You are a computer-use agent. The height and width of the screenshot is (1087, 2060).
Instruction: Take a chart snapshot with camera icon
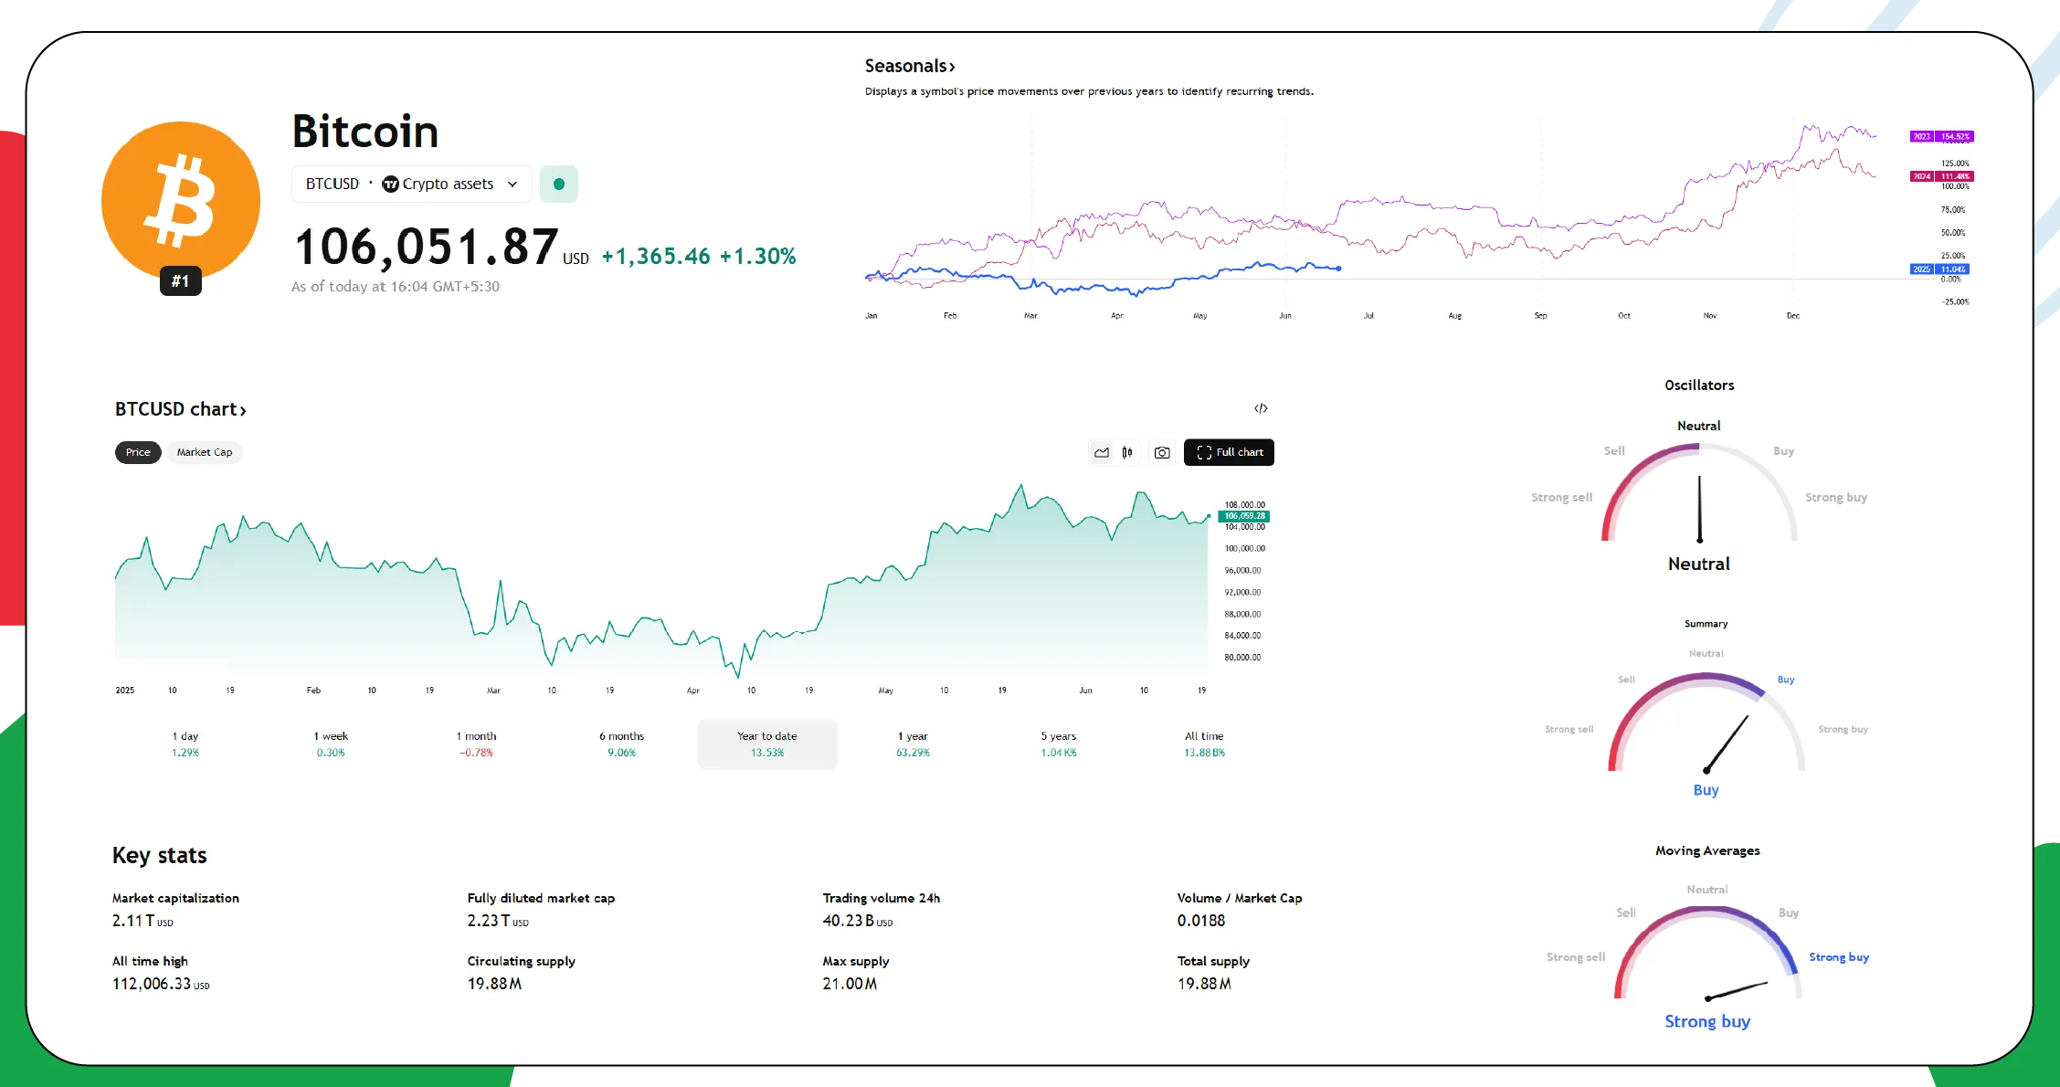(1162, 452)
